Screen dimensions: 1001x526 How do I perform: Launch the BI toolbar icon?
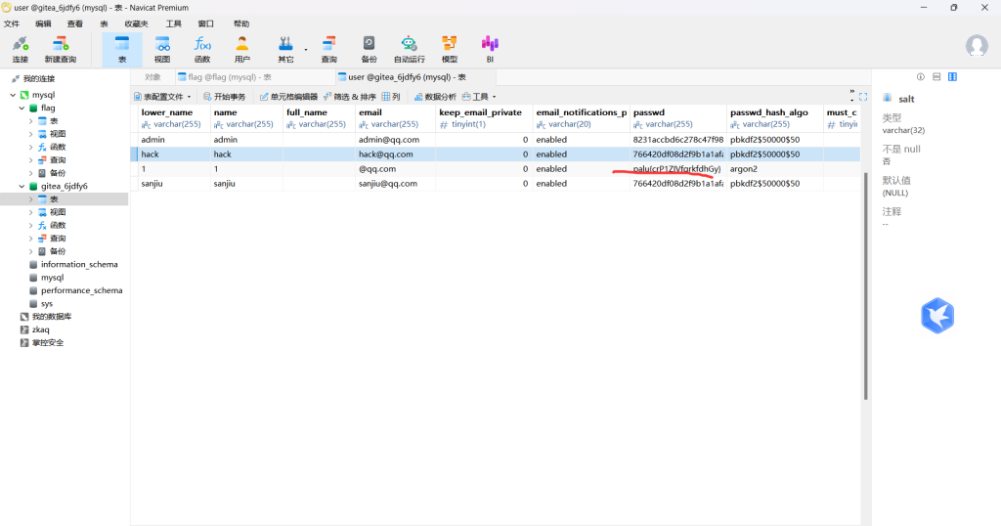coord(490,49)
